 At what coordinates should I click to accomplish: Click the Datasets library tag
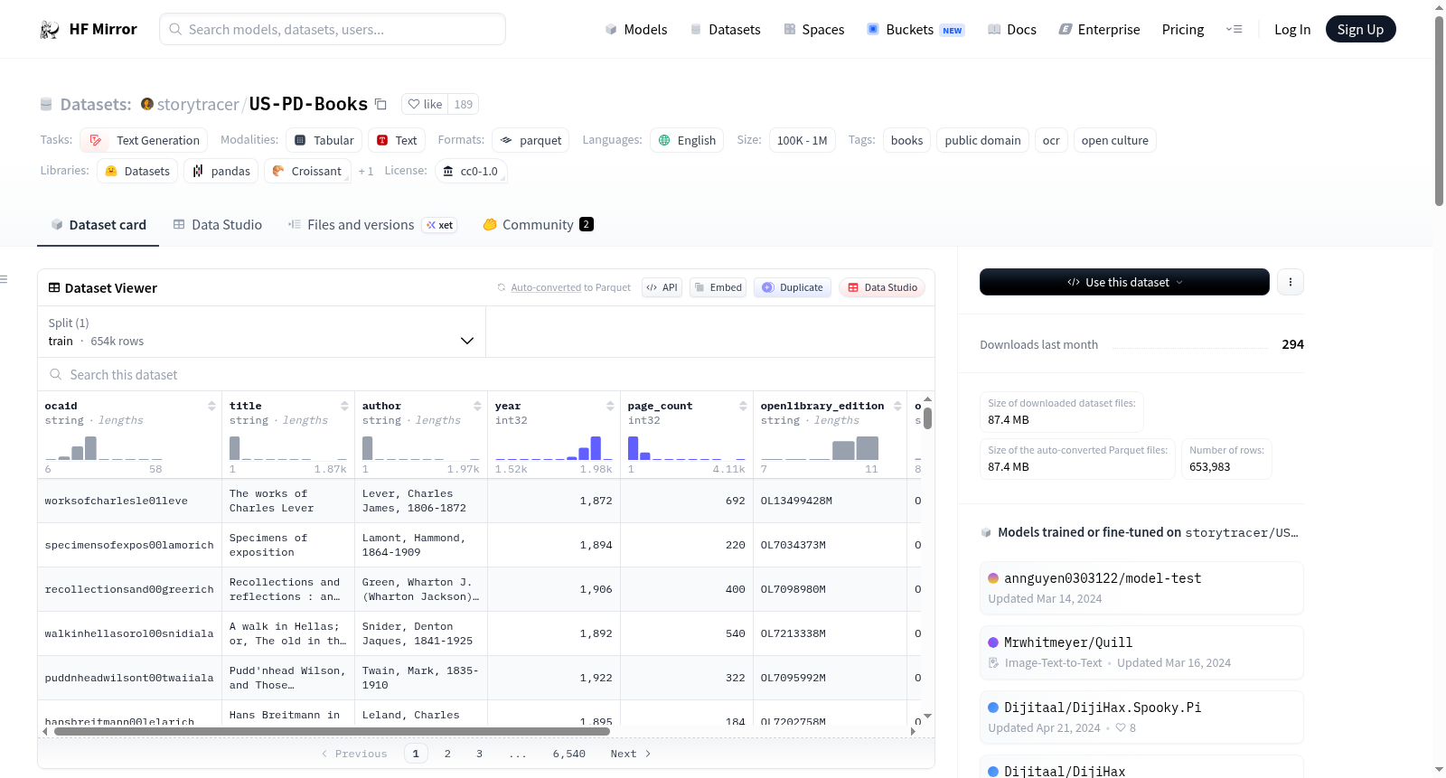click(137, 171)
